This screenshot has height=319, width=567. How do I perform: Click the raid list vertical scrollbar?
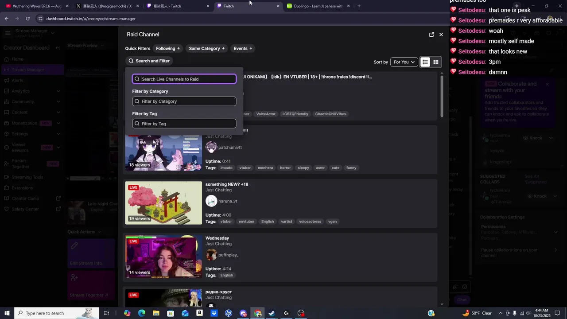[x=442, y=97]
